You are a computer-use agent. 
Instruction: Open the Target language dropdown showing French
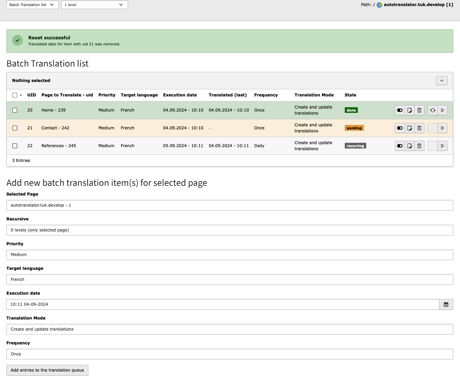230,280
